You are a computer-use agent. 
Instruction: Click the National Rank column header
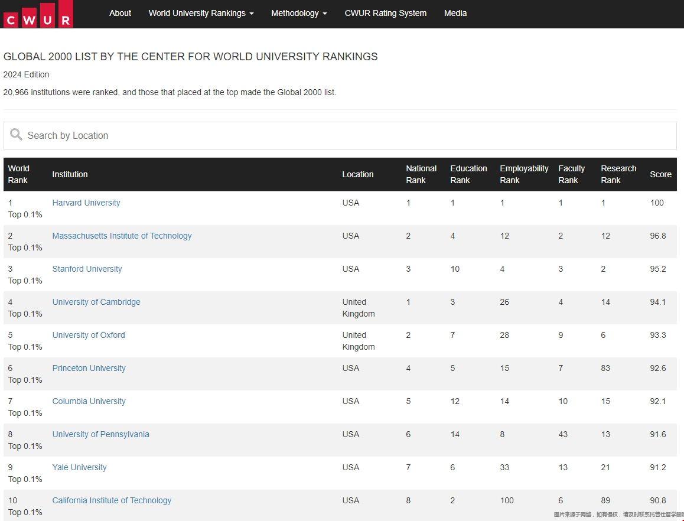pos(421,174)
